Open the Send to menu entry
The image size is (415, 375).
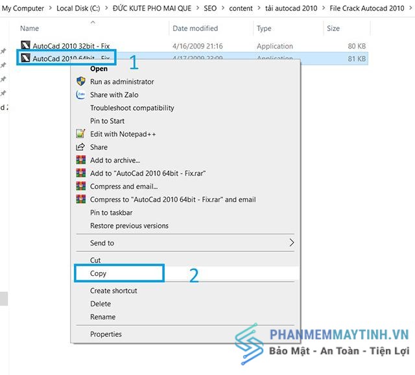coord(102,243)
